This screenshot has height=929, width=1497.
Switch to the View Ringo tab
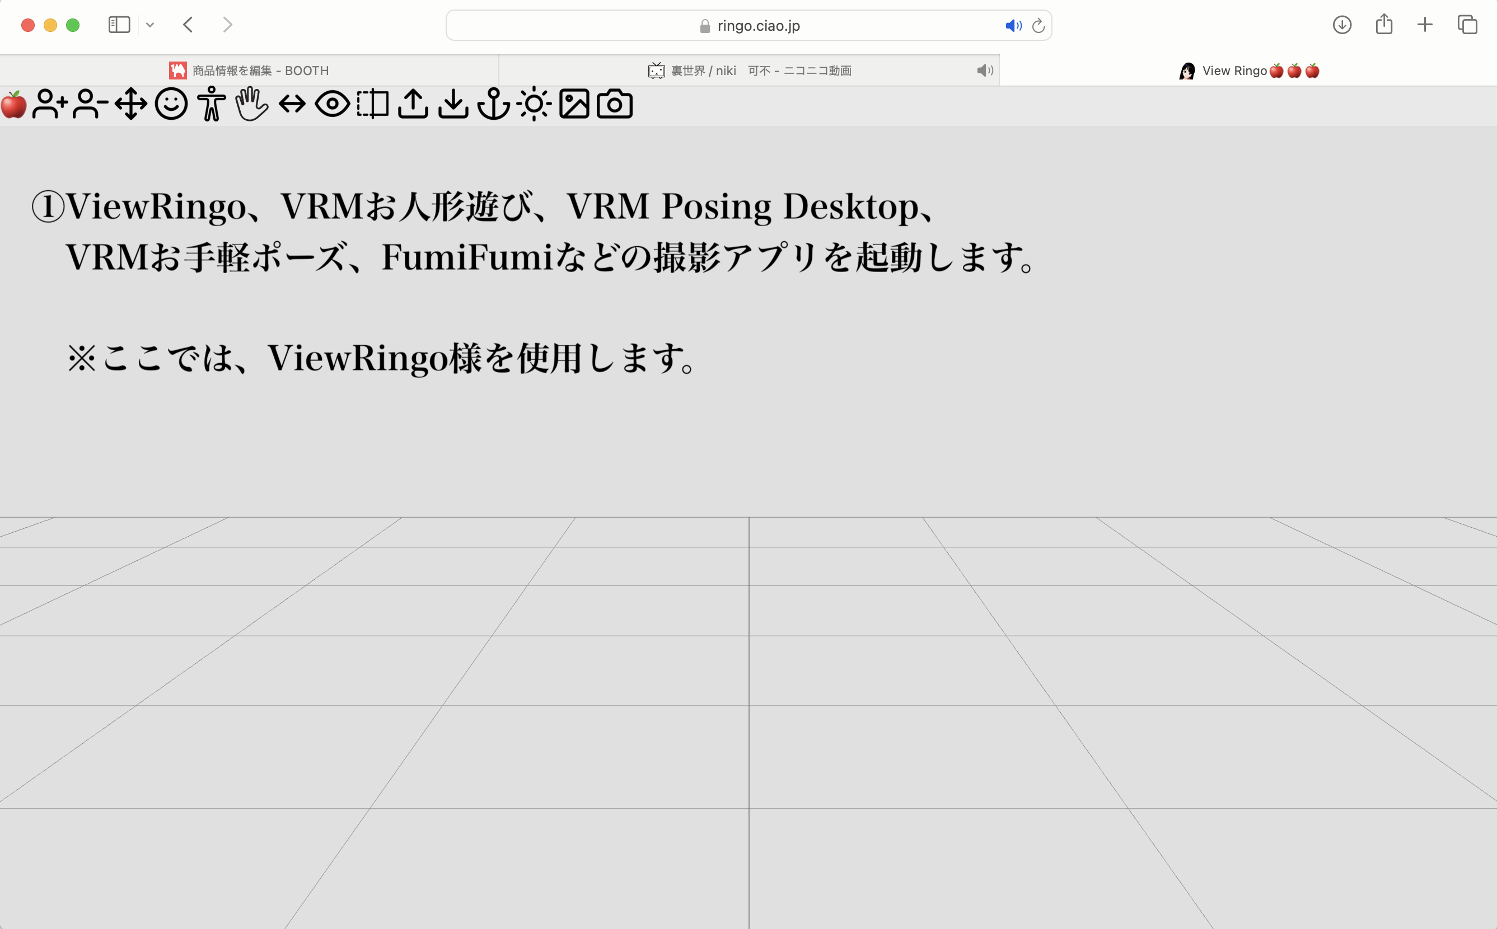coord(1247,70)
